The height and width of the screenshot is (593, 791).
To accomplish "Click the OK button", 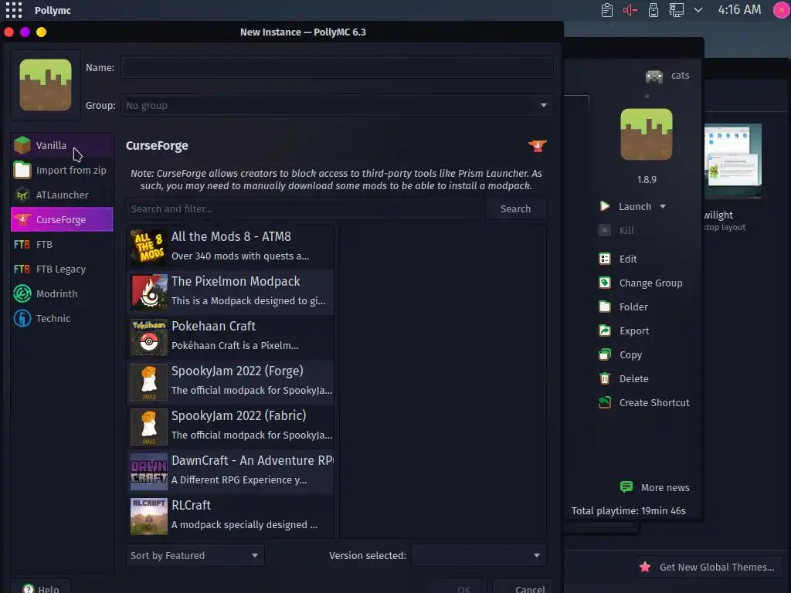I will (457, 588).
